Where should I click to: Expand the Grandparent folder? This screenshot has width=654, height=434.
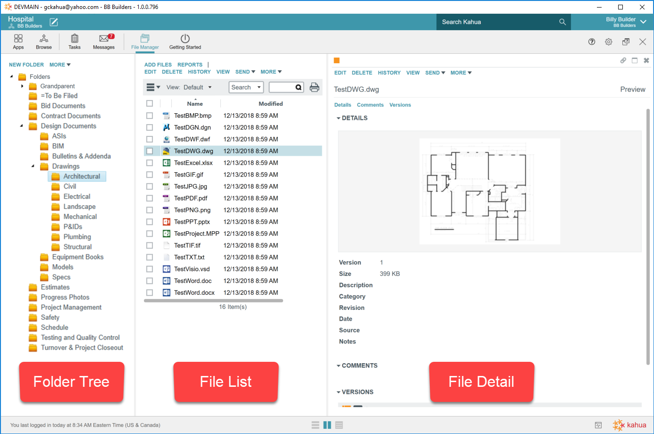(22, 86)
